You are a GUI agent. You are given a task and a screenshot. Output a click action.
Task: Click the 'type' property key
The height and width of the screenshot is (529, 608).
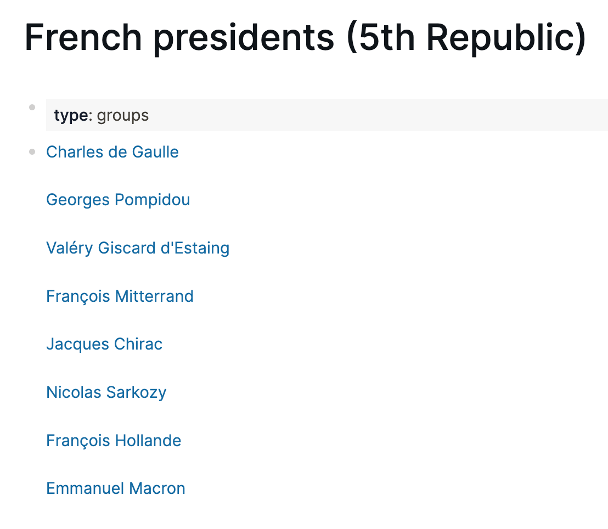tap(71, 116)
